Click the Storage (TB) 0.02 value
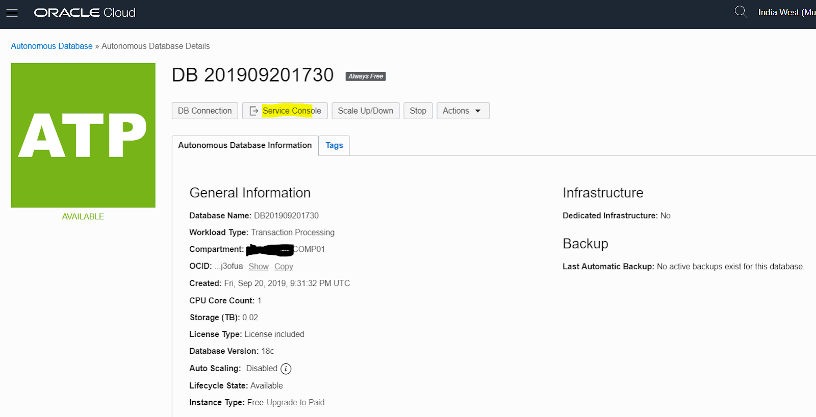The width and height of the screenshot is (816, 417). point(250,317)
